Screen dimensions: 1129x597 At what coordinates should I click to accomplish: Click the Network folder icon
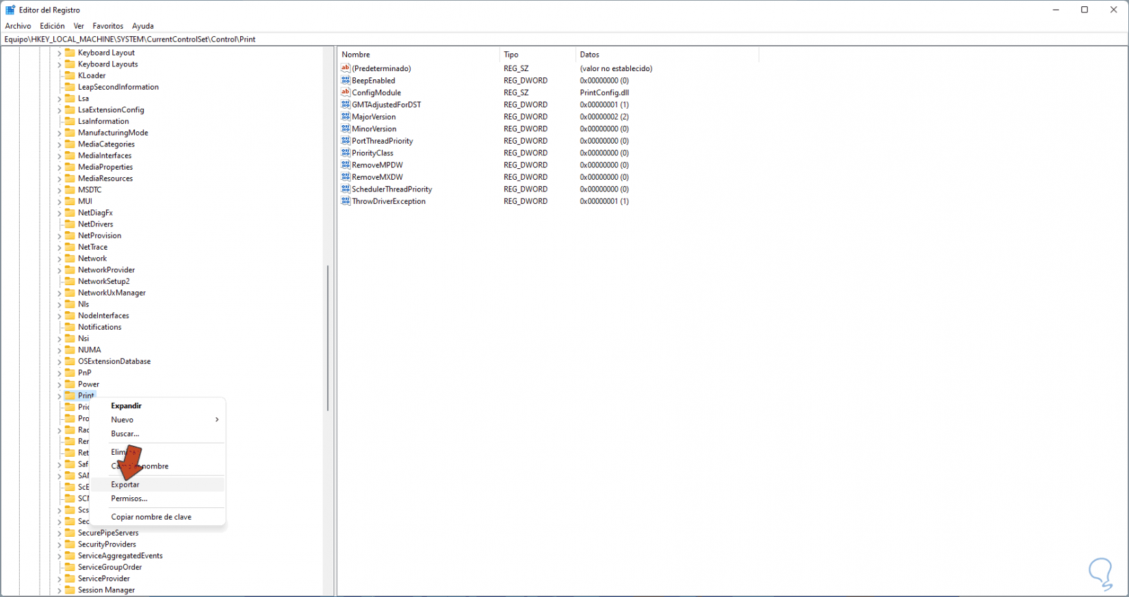(70, 258)
